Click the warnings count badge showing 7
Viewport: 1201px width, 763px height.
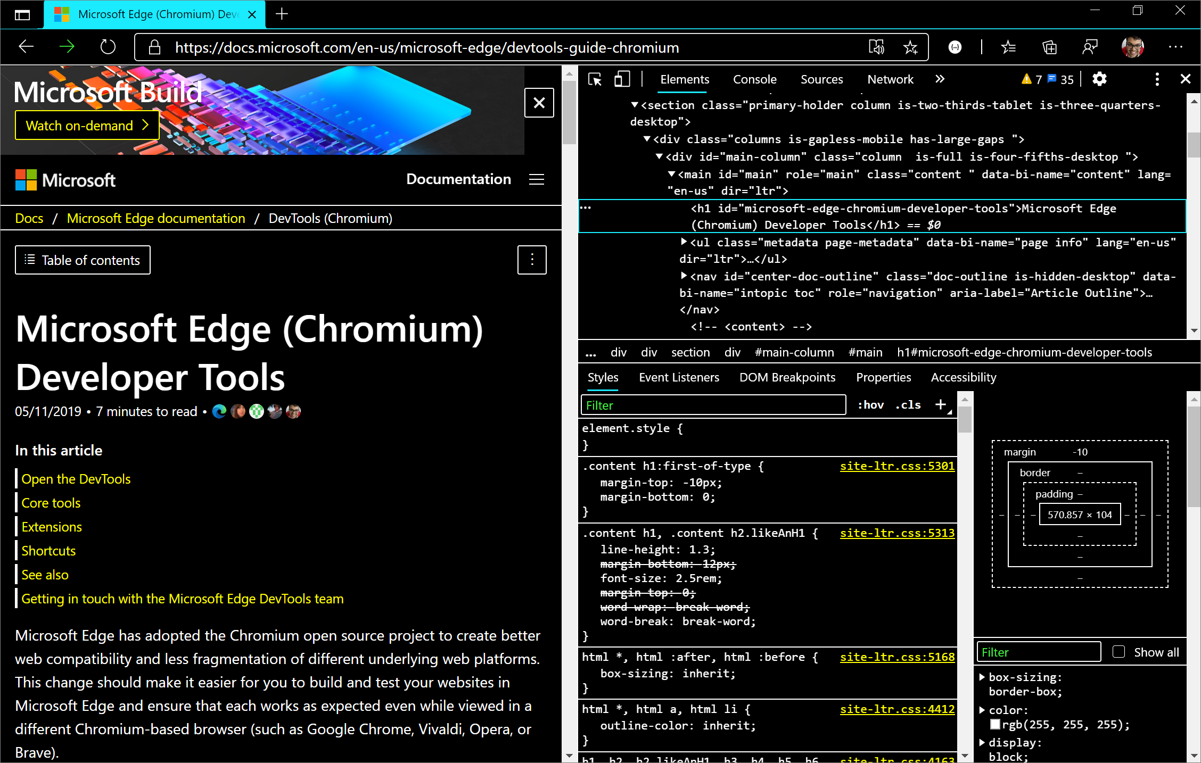click(1030, 79)
